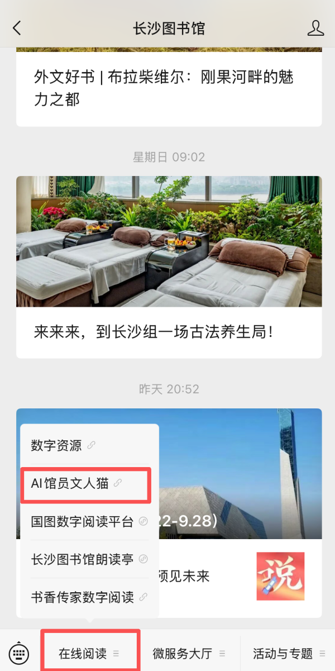Click link icon beside 书香传家数字阅读
The height and width of the screenshot is (671, 335).
(143, 597)
